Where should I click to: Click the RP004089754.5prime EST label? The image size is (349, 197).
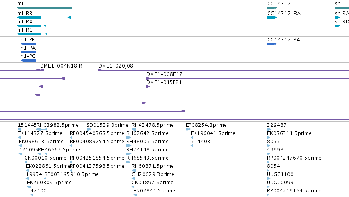[x=97, y=142]
